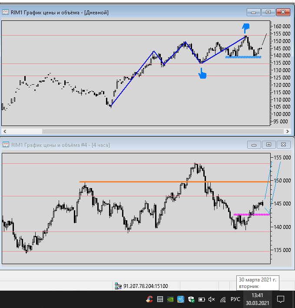Viewport: 295px width, 308px height.
Task: Open the CCleaner tray icon
Action: pyautogui.click(x=149, y=299)
